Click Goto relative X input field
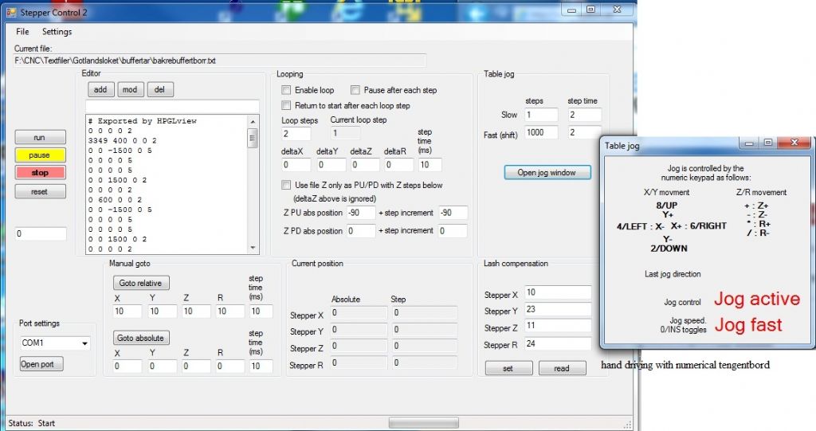This screenshot has height=431, width=816. click(127, 311)
